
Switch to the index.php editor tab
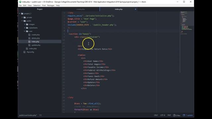(119, 9)
